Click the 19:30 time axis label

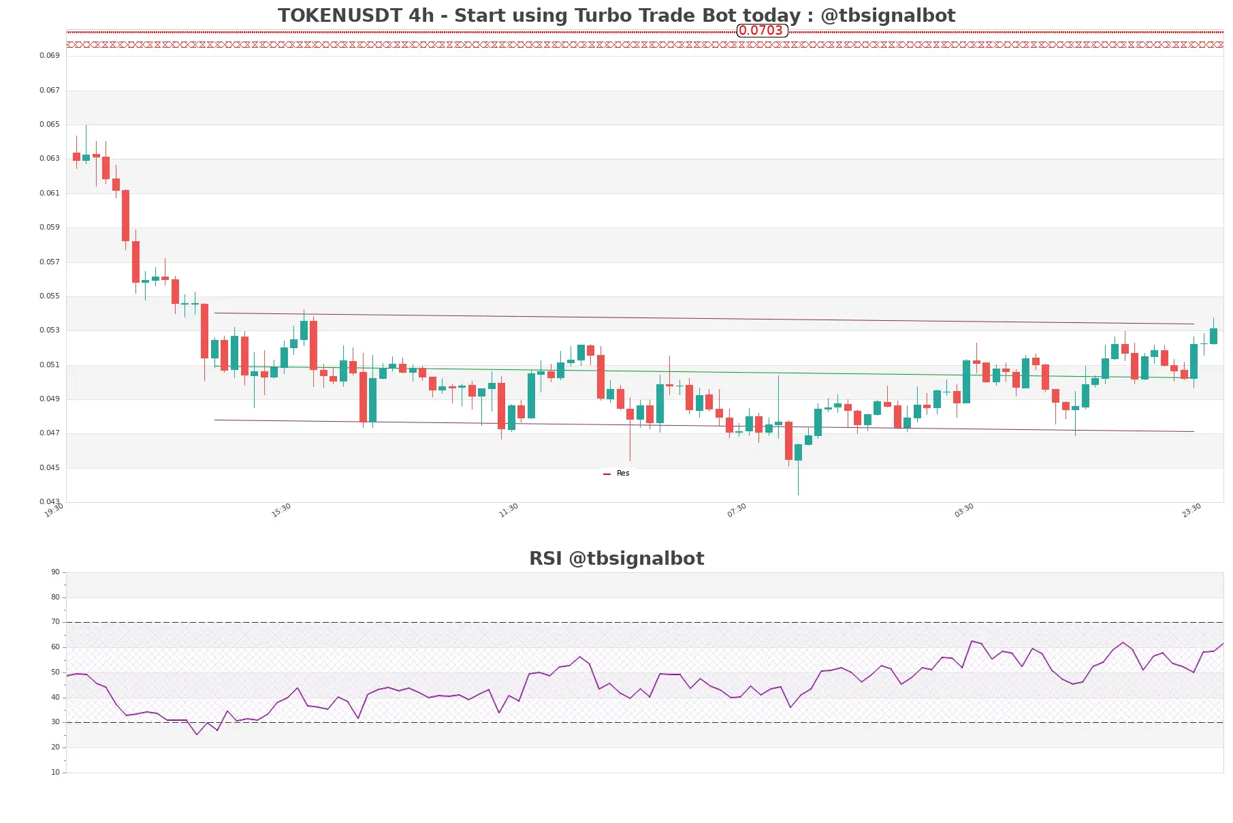[54, 510]
